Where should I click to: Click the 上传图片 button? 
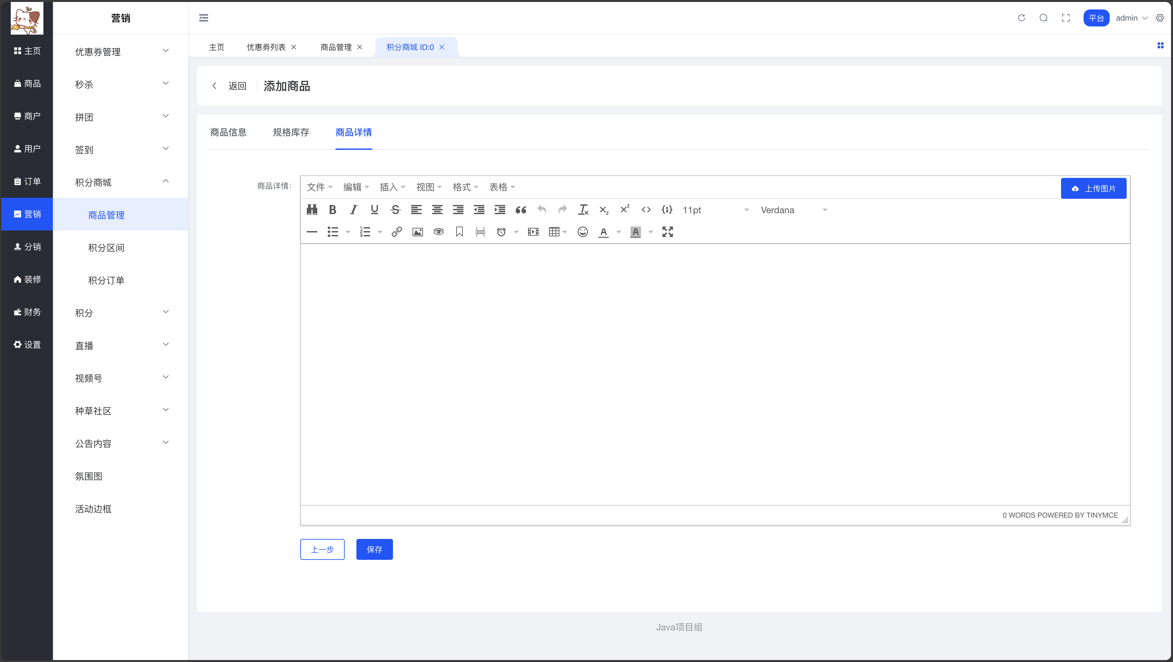point(1093,188)
